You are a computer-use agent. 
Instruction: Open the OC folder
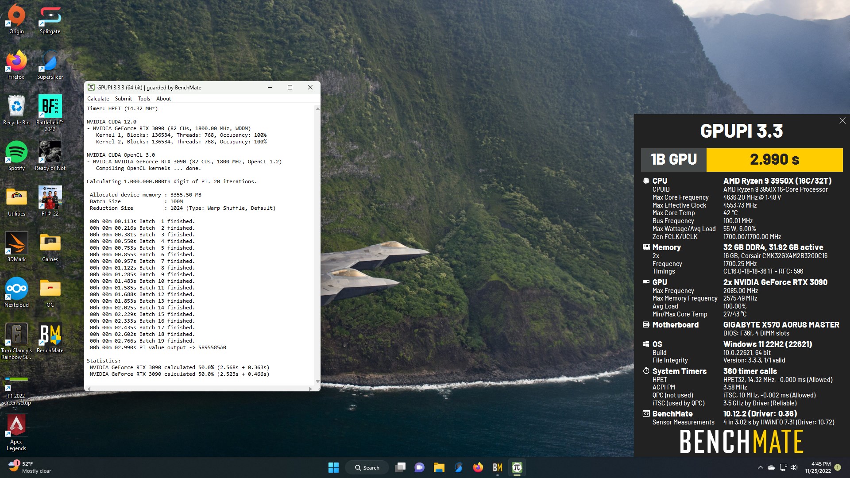[x=50, y=293]
